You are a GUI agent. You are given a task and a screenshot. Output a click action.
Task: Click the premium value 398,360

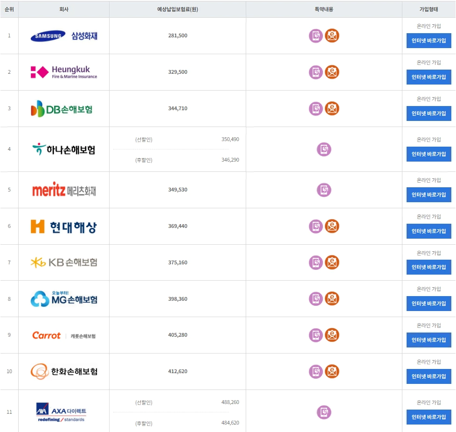(x=178, y=299)
